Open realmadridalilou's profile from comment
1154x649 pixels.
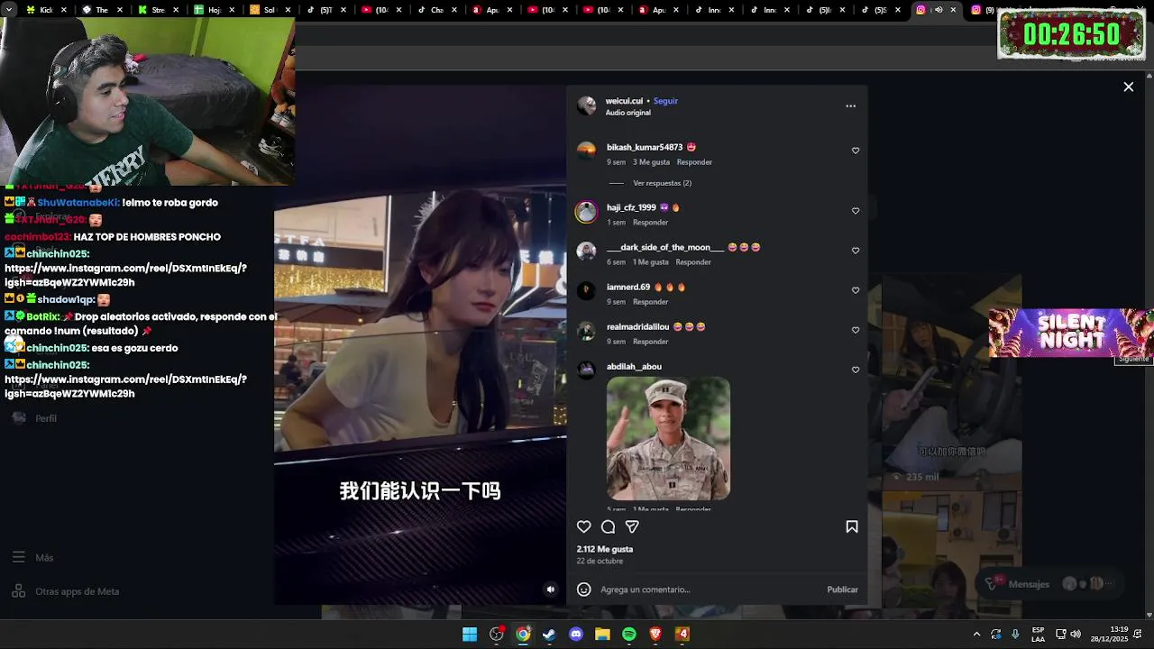click(x=637, y=326)
